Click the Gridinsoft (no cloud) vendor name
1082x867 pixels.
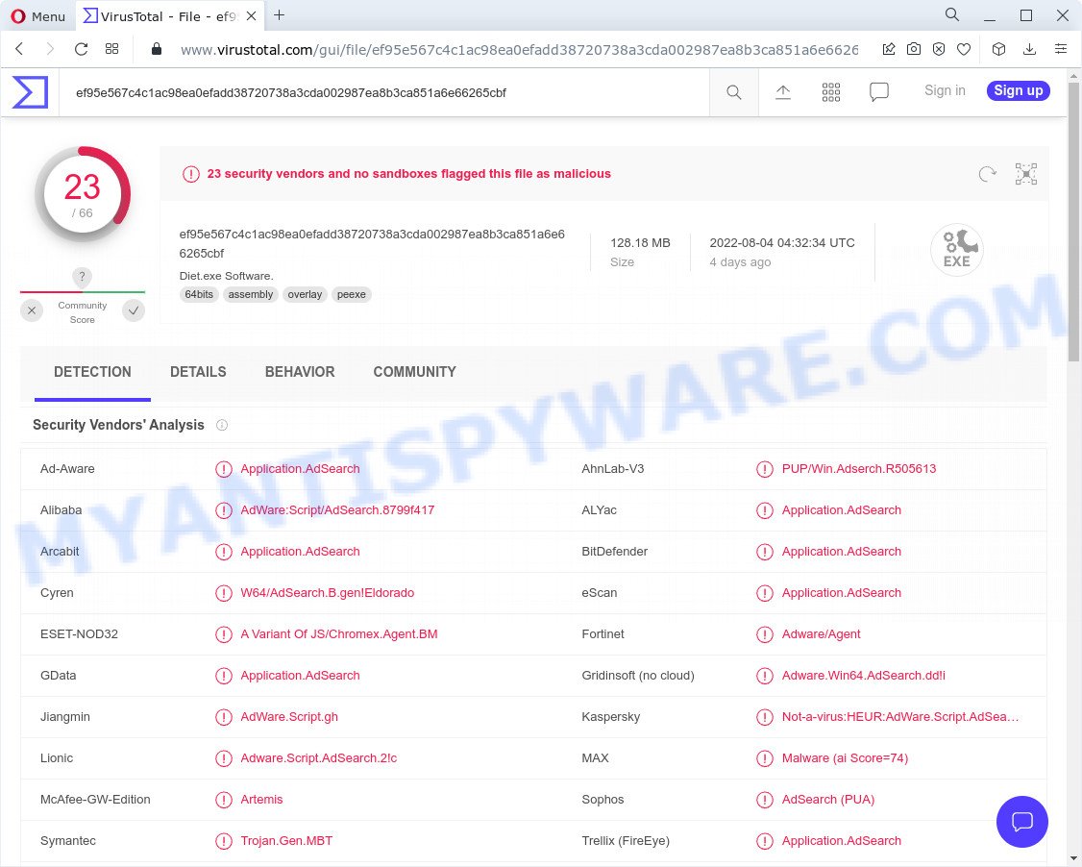(x=638, y=675)
